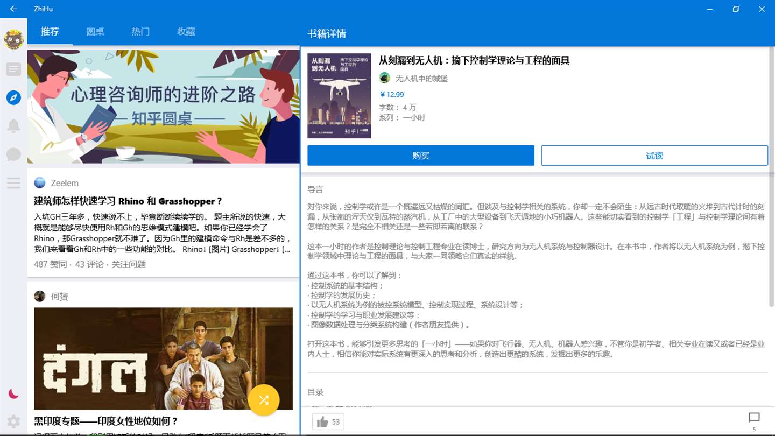Open settings gear in sidebar
775x436 pixels.
13,421
